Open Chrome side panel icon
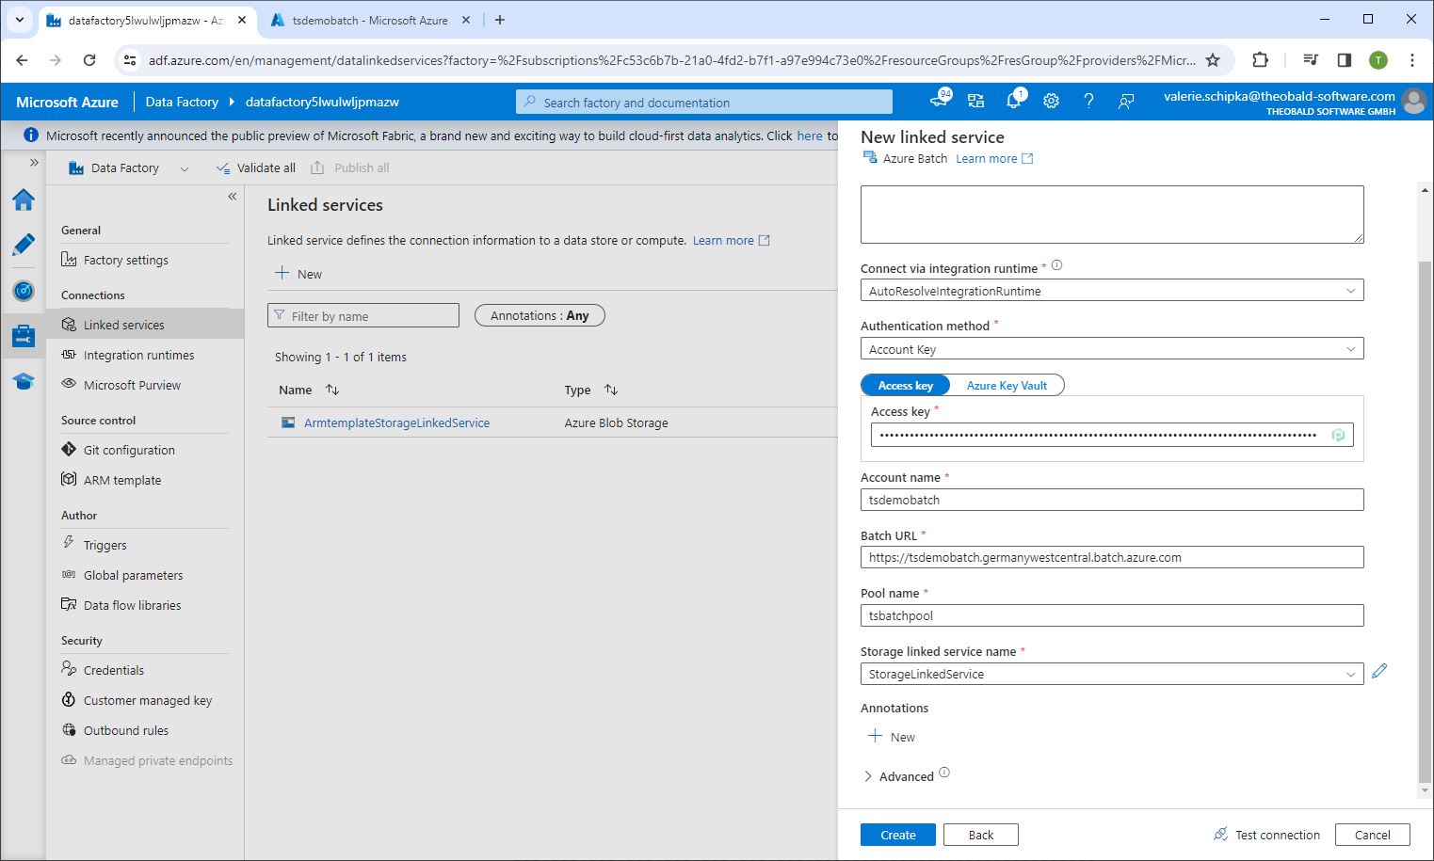Screen dimensions: 1434x861 [1345, 60]
